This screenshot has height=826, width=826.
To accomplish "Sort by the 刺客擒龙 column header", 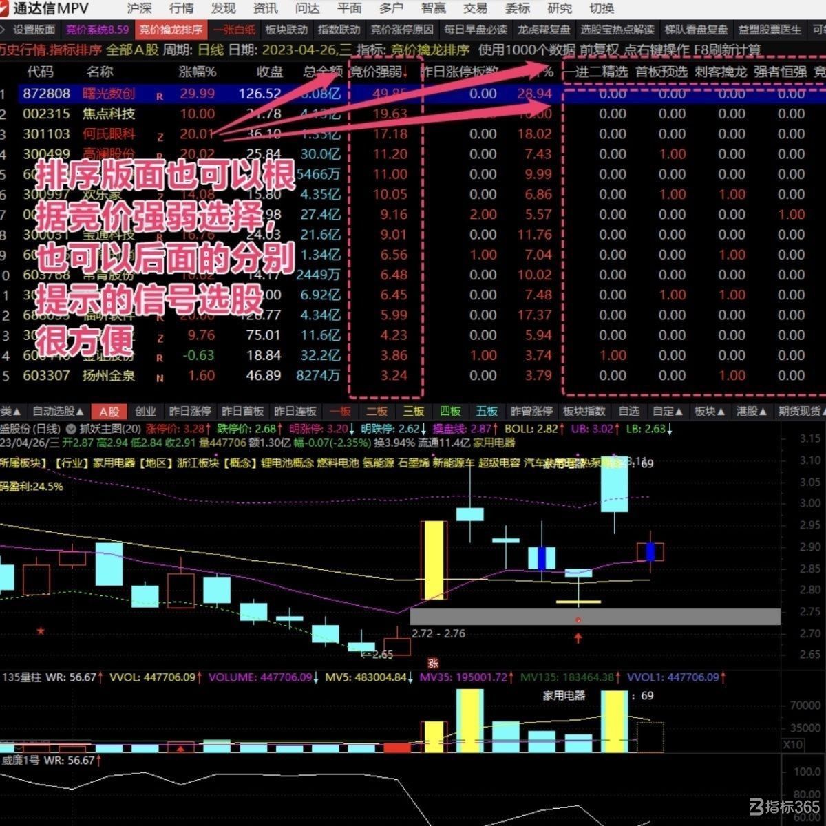I will 720,72.
